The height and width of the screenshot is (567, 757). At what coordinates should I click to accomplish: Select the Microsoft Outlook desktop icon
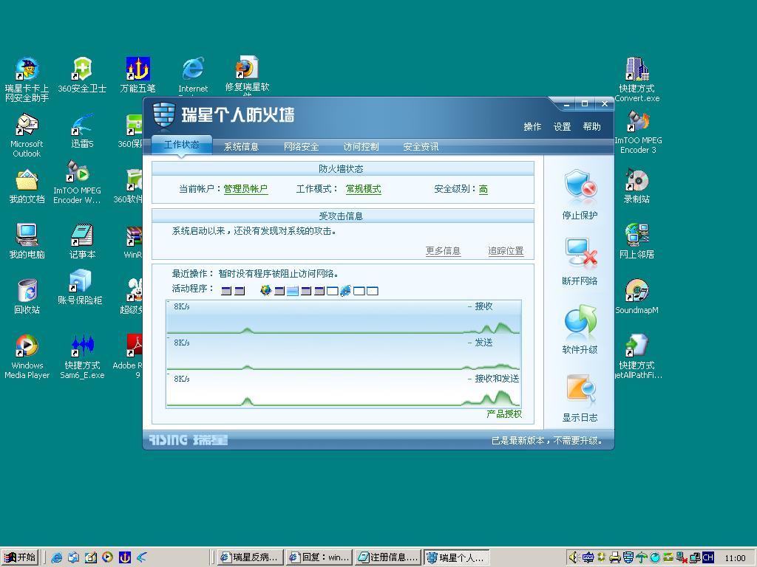coord(27,136)
